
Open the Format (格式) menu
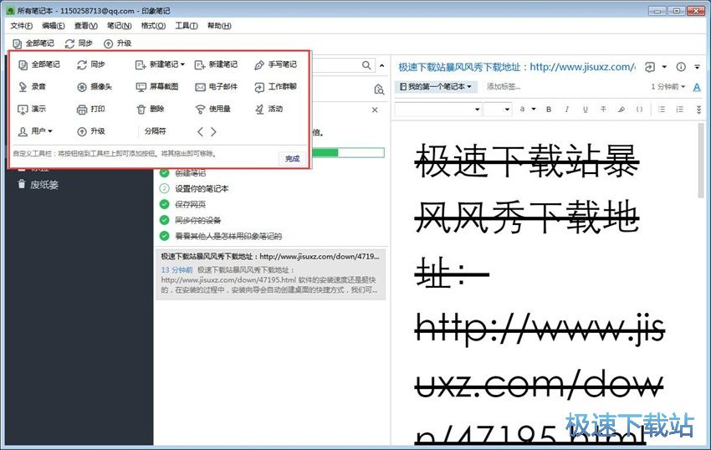pos(153,25)
